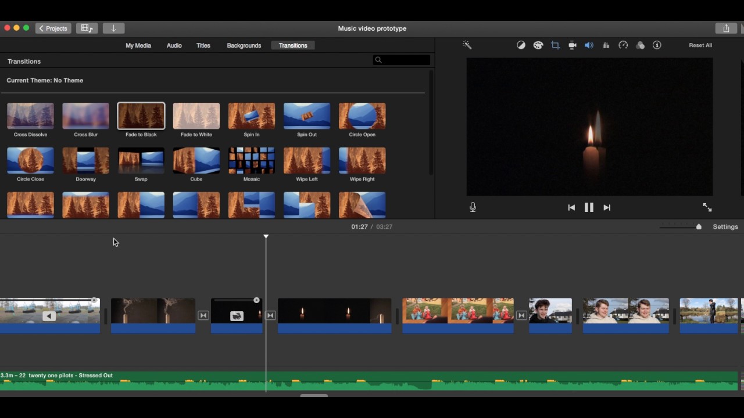Viewport: 744px width, 418px height.
Task: Pick the Mosaic transition
Action: coord(252,161)
